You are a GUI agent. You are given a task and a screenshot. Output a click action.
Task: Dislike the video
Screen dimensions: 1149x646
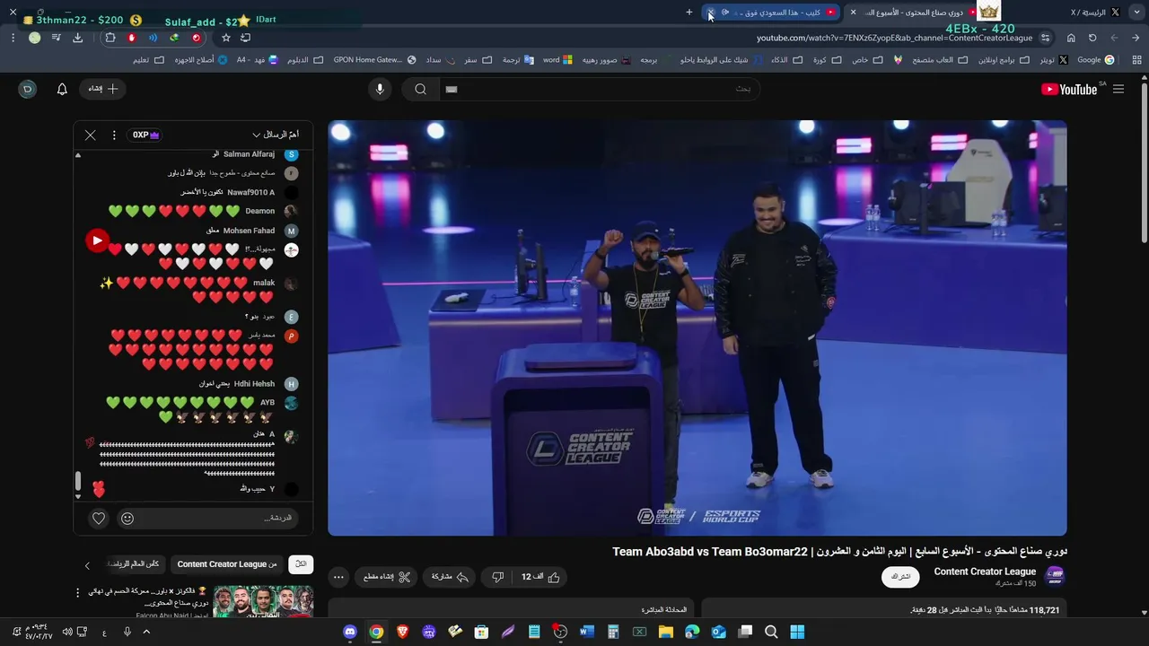[498, 577]
